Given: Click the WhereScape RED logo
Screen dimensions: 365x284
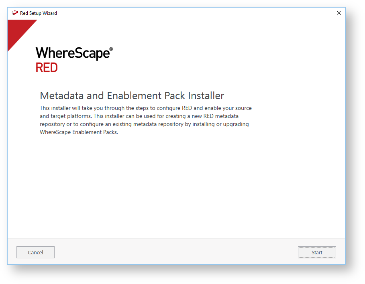Looking at the screenshot, I should (74, 59).
